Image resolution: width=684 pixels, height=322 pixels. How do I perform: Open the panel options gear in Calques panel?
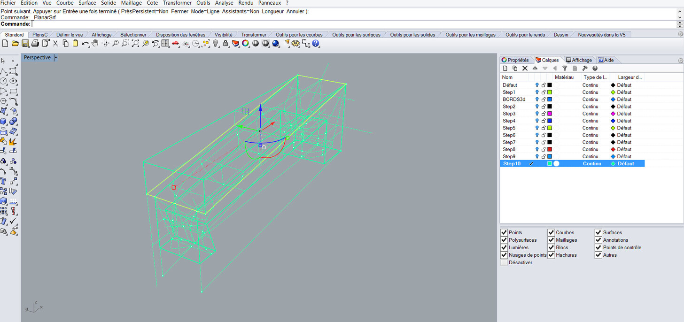pos(680,60)
